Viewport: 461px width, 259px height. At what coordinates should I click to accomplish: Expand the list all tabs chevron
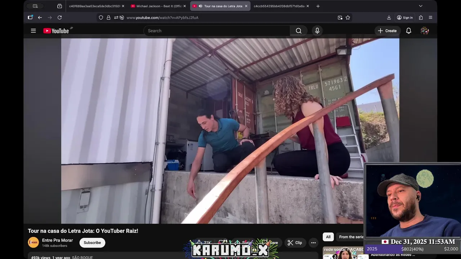(420, 6)
